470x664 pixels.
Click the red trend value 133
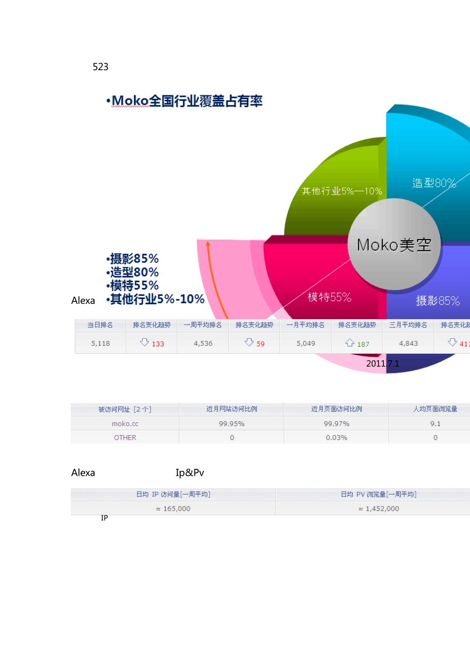158,344
